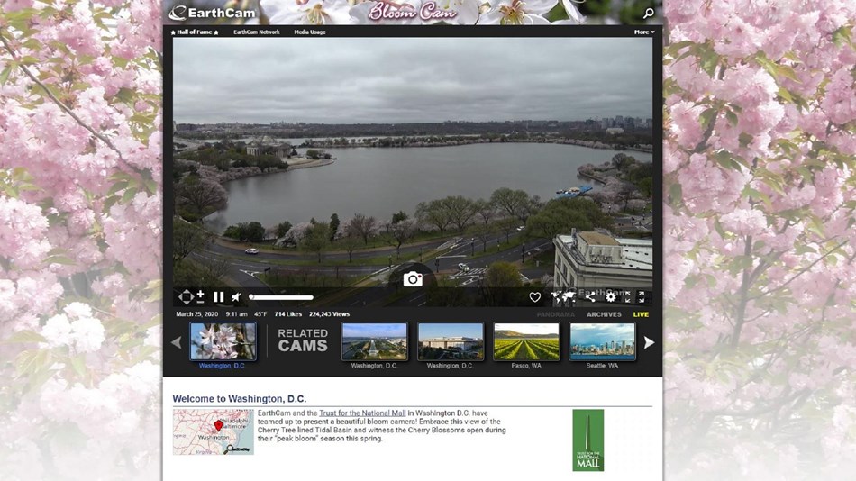This screenshot has width=856, height=481.
Task: Pause the live camera stream
Action: pyautogui.click(x=218, y=297)
